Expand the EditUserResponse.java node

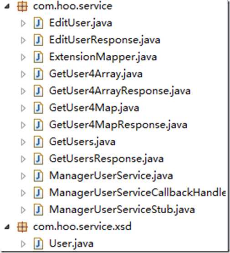click(23, 40)
